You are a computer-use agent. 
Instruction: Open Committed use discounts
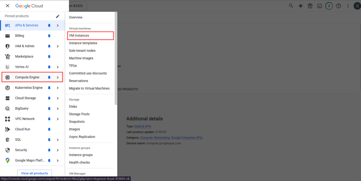click(88, 73)
